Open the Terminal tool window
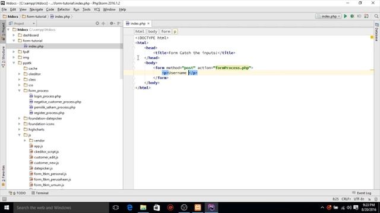This screenshot has width=380, height=213. 40,193
